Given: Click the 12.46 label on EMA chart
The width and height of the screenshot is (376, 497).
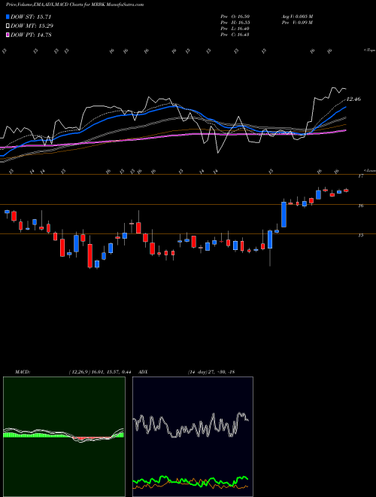Looking at the screenshot, I should point(353,99).
